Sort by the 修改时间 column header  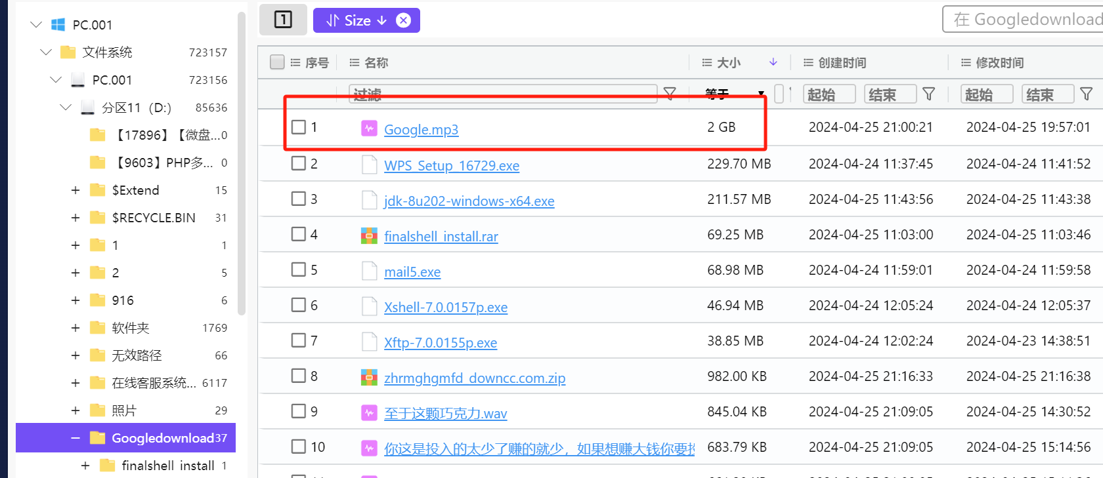tap(1000, 63)
